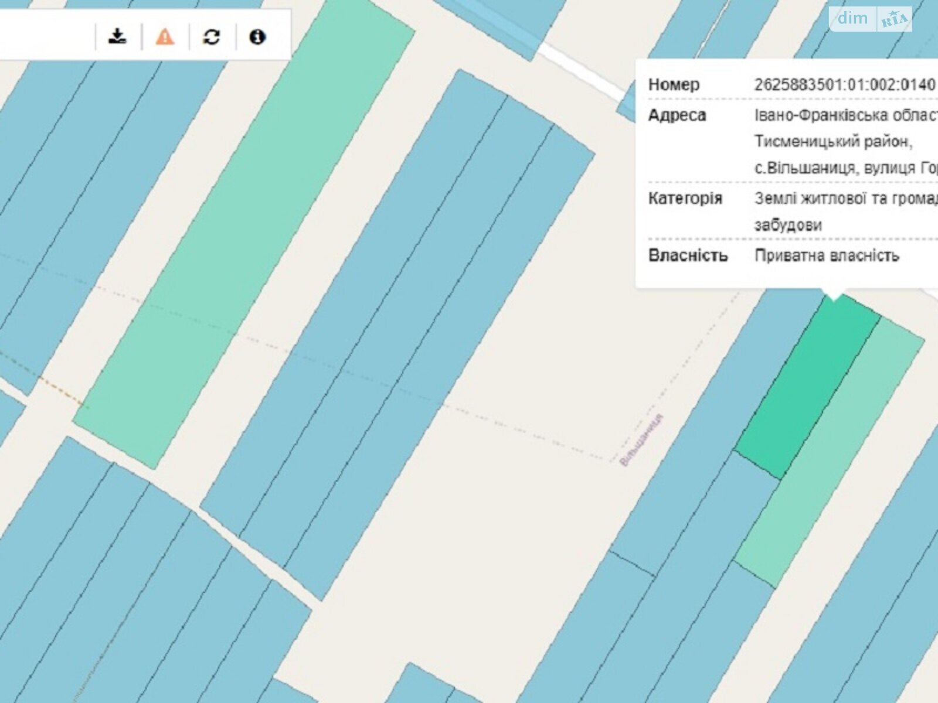This screenshot has width=938, height=703.
Task: Click the Категорія label in popup
Action: pos(685,198)
